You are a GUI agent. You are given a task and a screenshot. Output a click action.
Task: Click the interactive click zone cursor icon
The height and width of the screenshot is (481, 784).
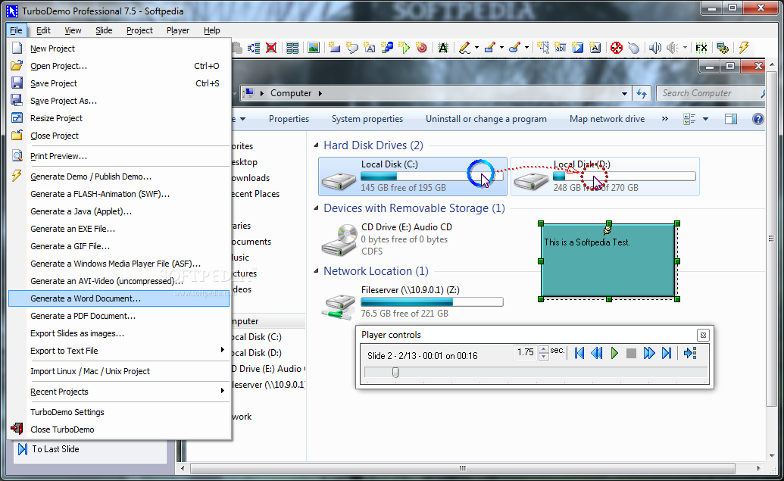[x=543, y=48]
